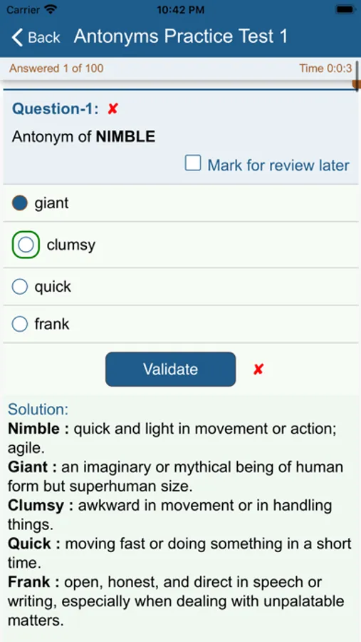This screenshot has height=642, width=361.
Task: Tap the Wi-Fi icon in status bar
Action: pos(51,9)
